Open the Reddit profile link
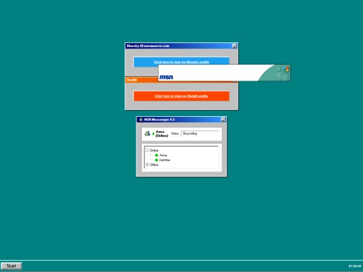The height and width of the screenshot is (272, 363). click(182, 96)
